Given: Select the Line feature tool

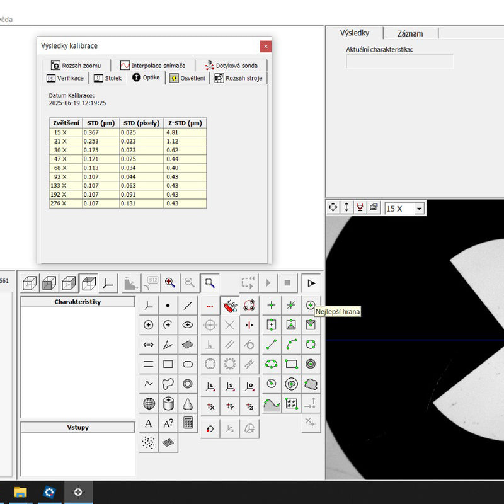Looking at the screenshot, I should pos(188,306).
